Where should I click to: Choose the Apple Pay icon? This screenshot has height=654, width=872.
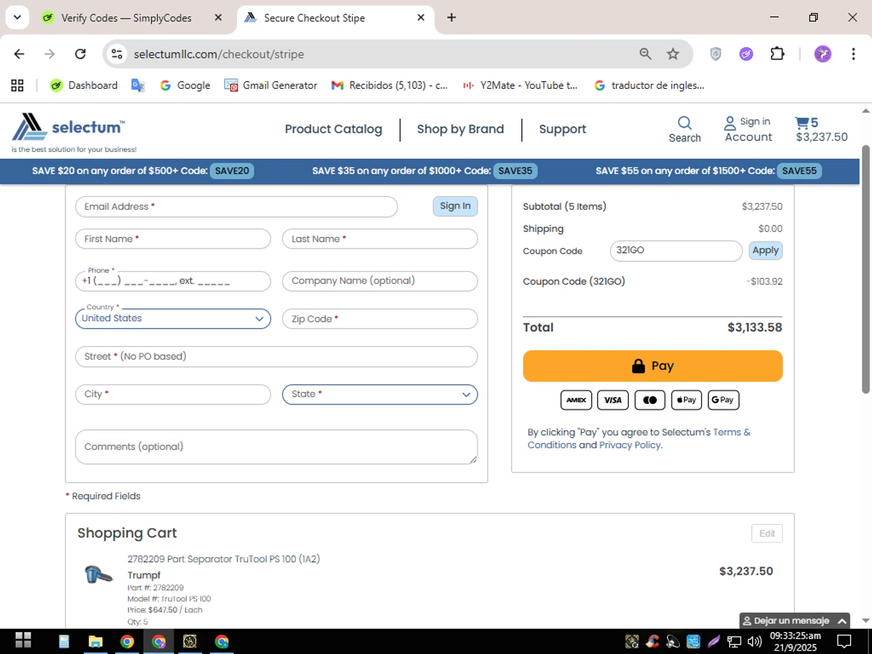pos(687,400)
